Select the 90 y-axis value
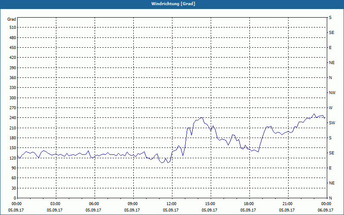This screenshot has height=215, width=344. (14, 168)
